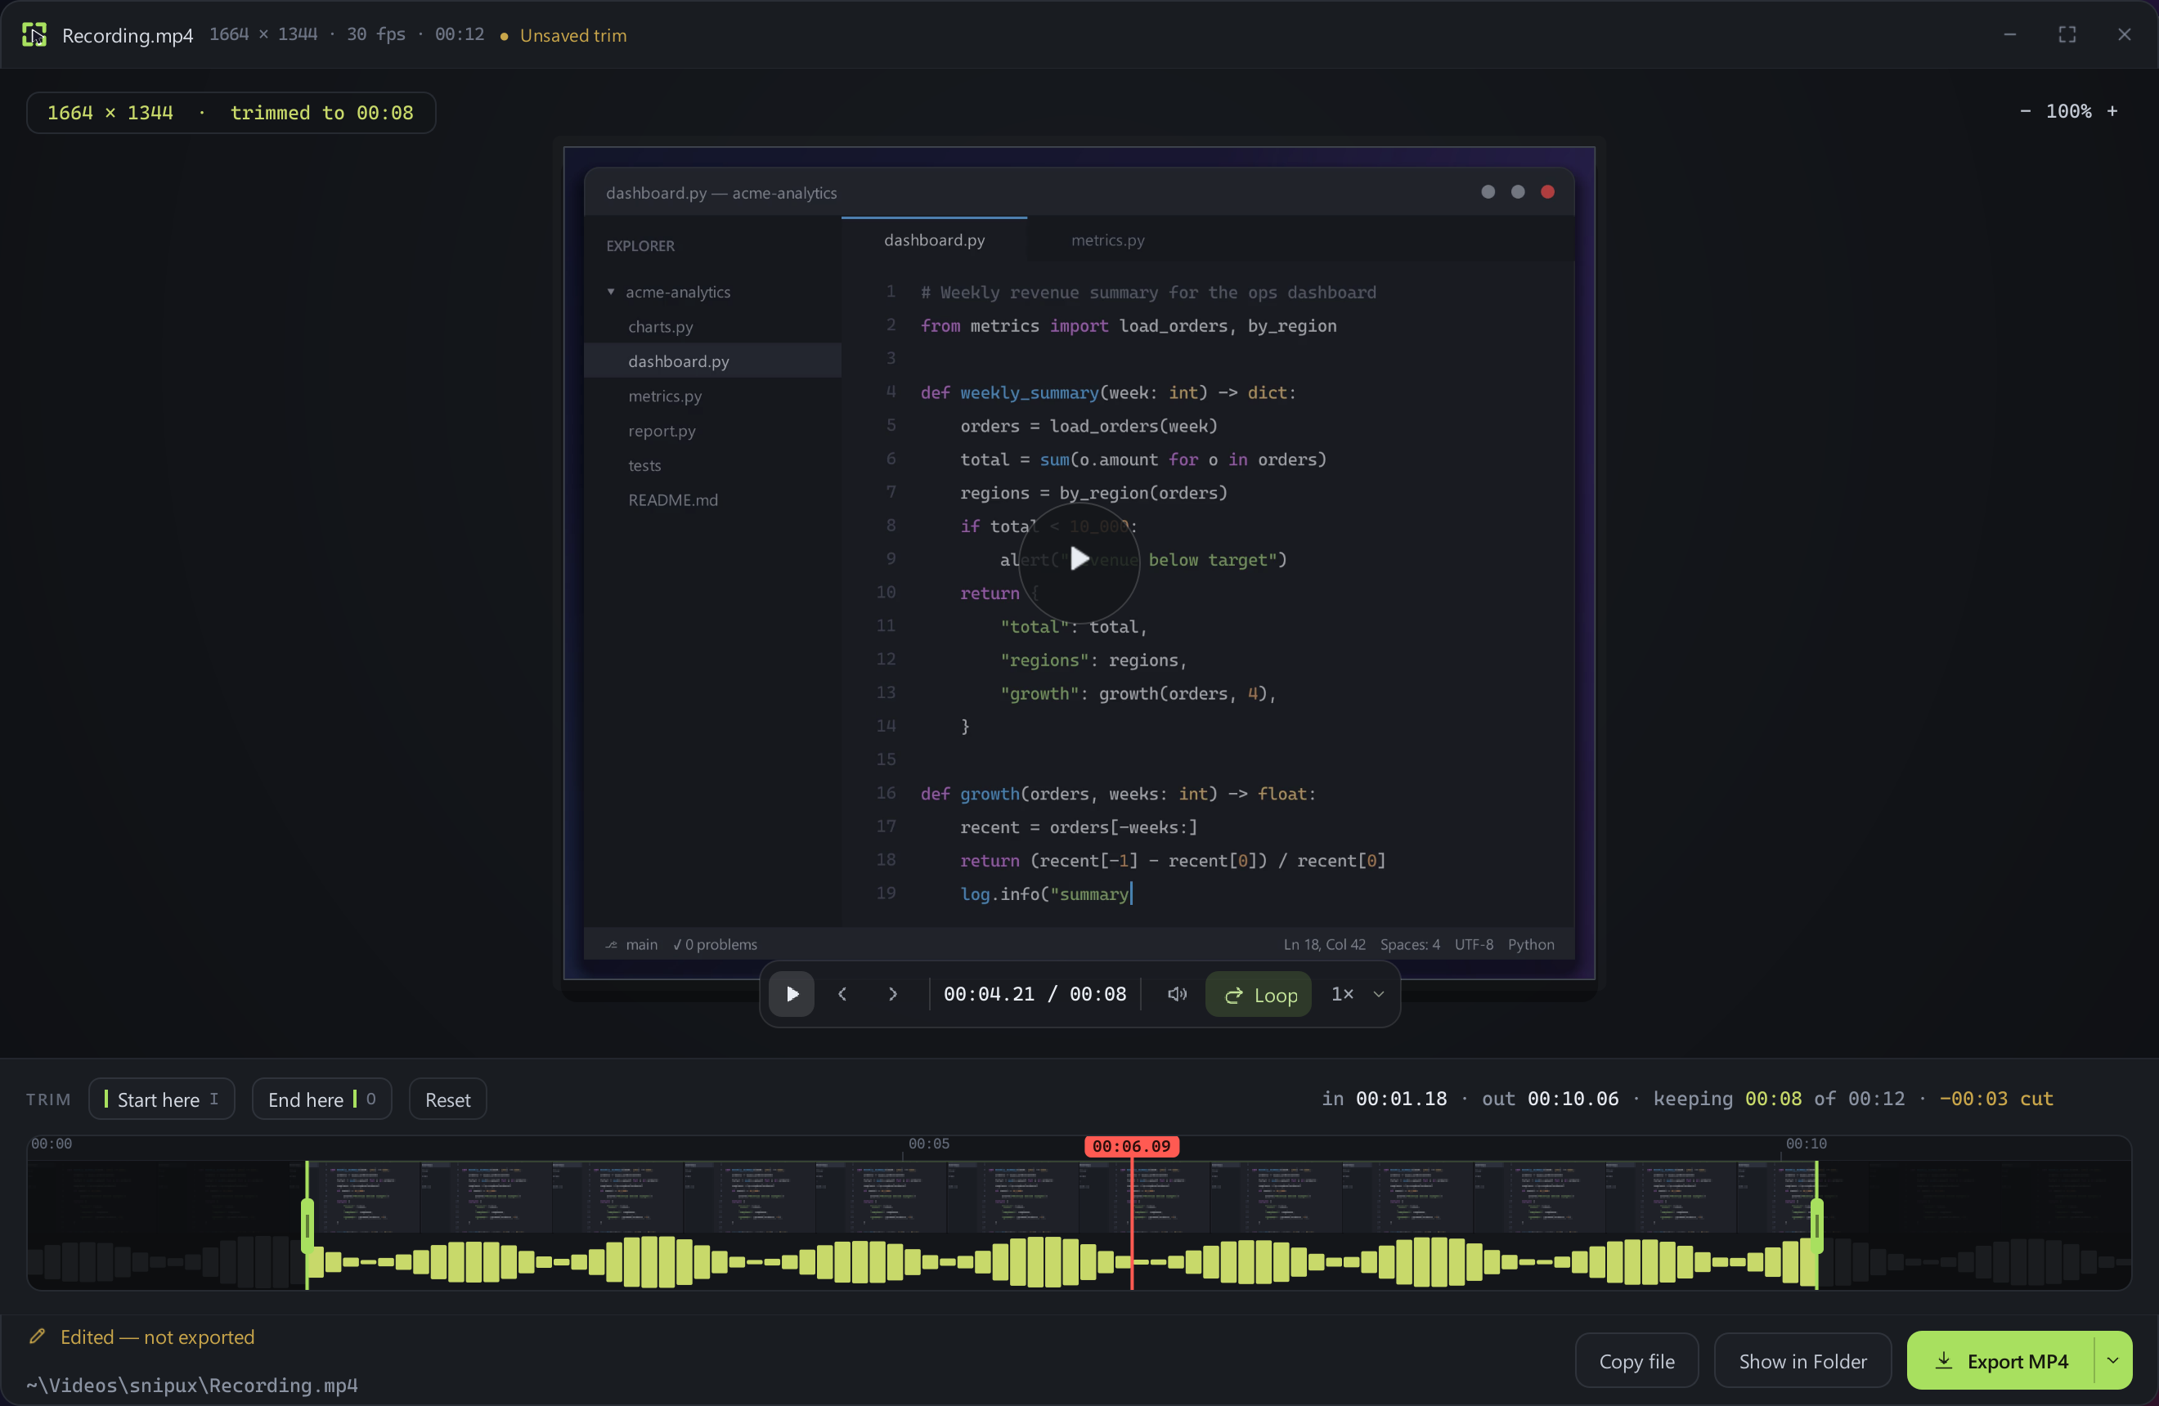This screenshot has width=2159, height=1406.
Task: Zoom out with the minus icon
Action: 2026,111
